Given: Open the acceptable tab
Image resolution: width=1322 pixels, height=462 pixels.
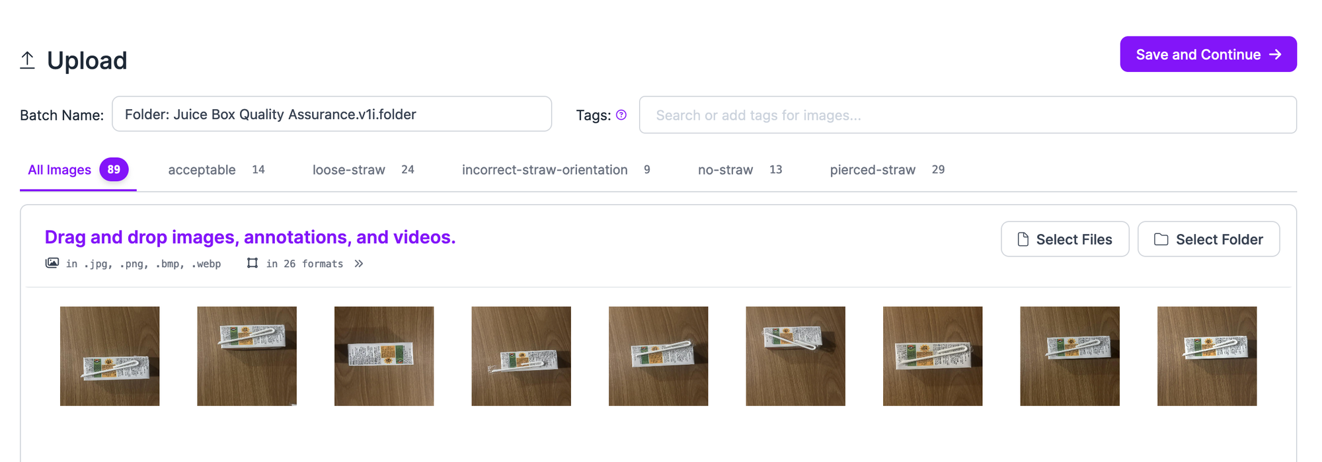Looking at the screenshot, I should point(216,170).
